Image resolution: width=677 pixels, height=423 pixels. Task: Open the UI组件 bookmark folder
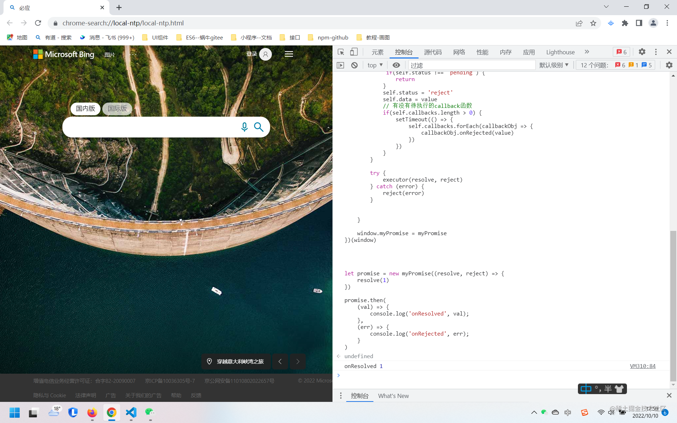coord(155,37)
